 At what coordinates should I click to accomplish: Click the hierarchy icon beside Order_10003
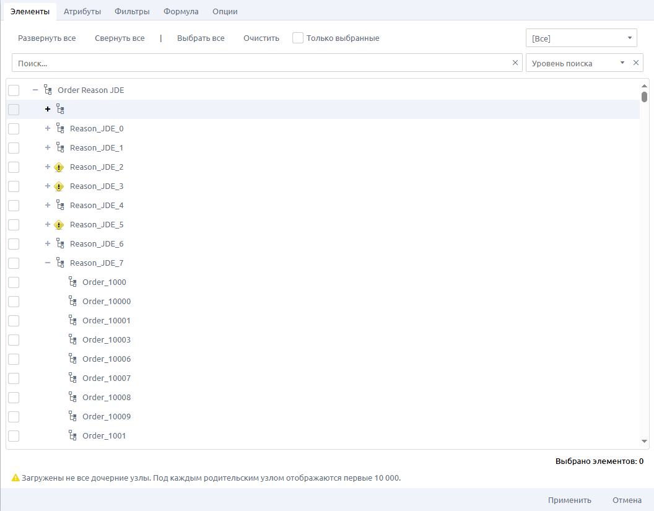[72, 340]
